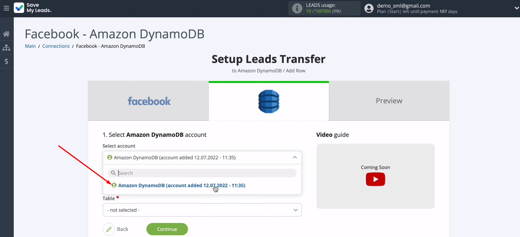Select the Amazon DynamoDB account option

tap(181, 185)
